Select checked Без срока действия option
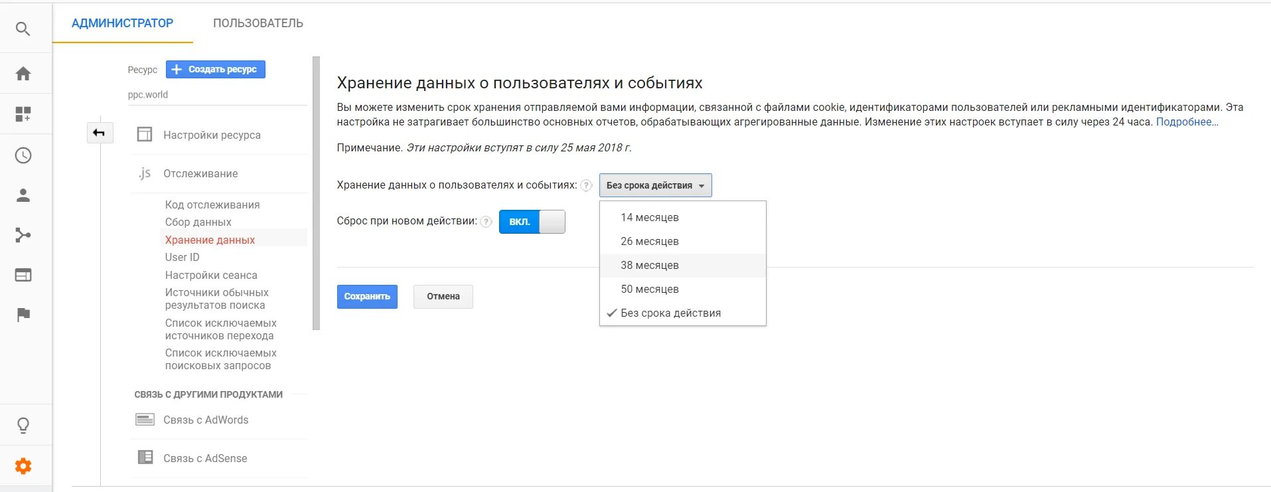This screenshot has height=492, width=1271. pos(683,313)
